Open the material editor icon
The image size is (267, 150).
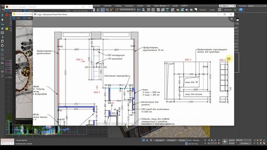pyautogui.click(x=172, y=10)
